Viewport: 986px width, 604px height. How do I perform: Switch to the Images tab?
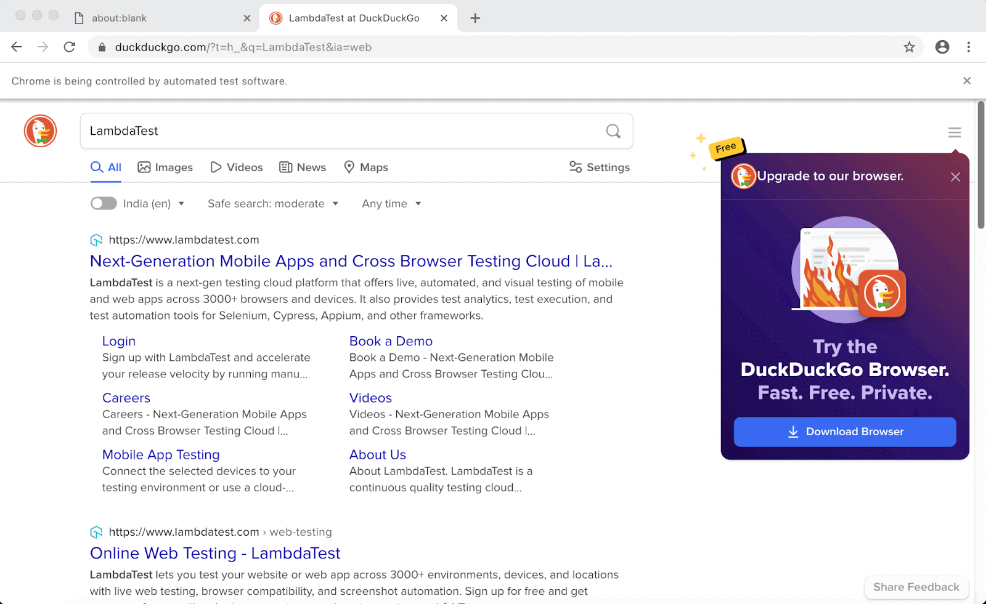pyautogui.click(x=165, y=167)
